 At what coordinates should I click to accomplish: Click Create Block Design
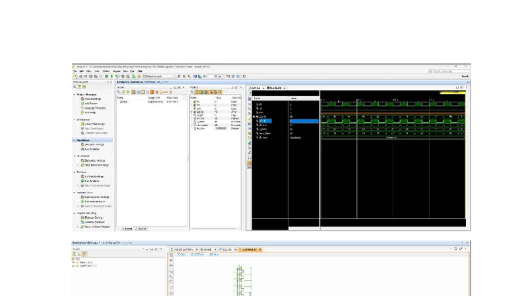(x=93, y=124)
